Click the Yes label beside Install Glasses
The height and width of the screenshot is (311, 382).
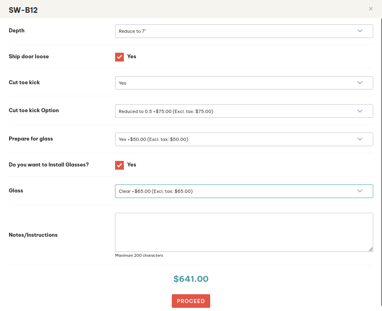(132, 165)
